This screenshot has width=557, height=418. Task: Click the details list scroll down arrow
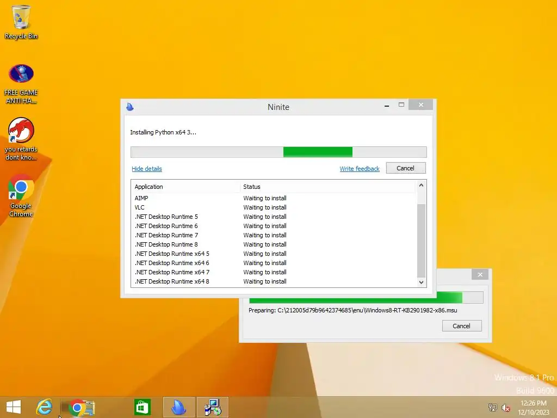tap(422, 282)
